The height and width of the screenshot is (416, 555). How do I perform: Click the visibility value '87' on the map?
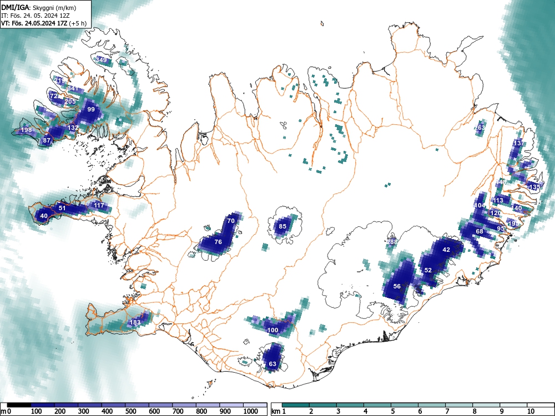coord(47,140)
